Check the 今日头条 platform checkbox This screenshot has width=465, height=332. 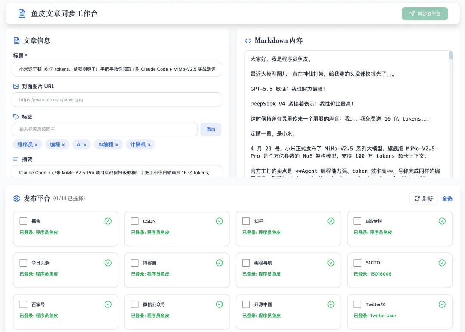(x=23, y=263)
